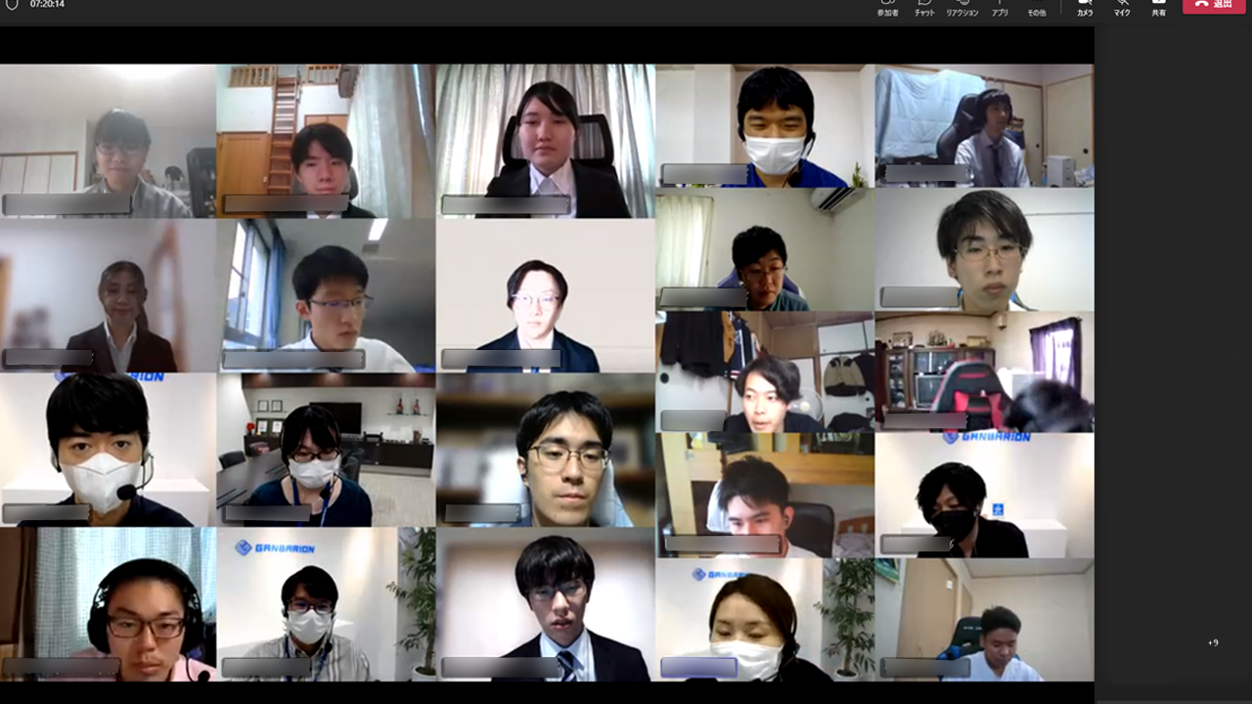Select the bottom-right participant video tile
The width and height of the screenshot is (1252, 704).
coord(984,620)
